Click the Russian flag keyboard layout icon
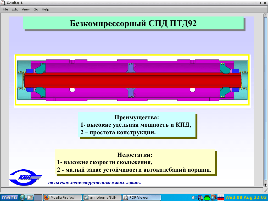 pyautogui.click(x=220, y=197)
